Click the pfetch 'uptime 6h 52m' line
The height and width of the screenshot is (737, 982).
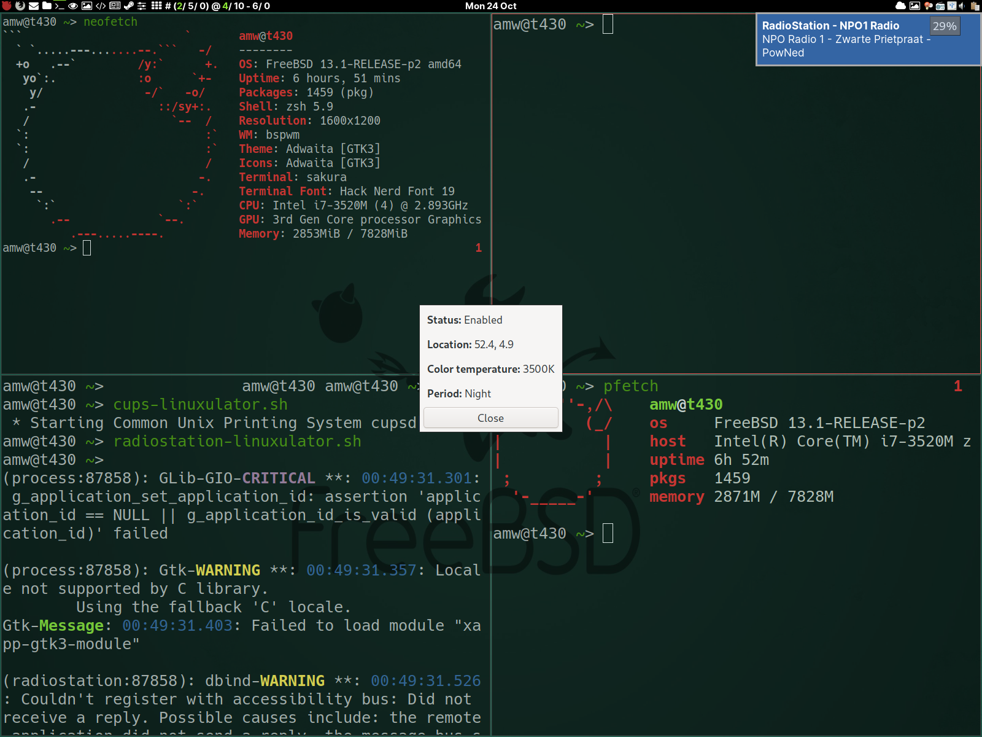coord(709,459)
